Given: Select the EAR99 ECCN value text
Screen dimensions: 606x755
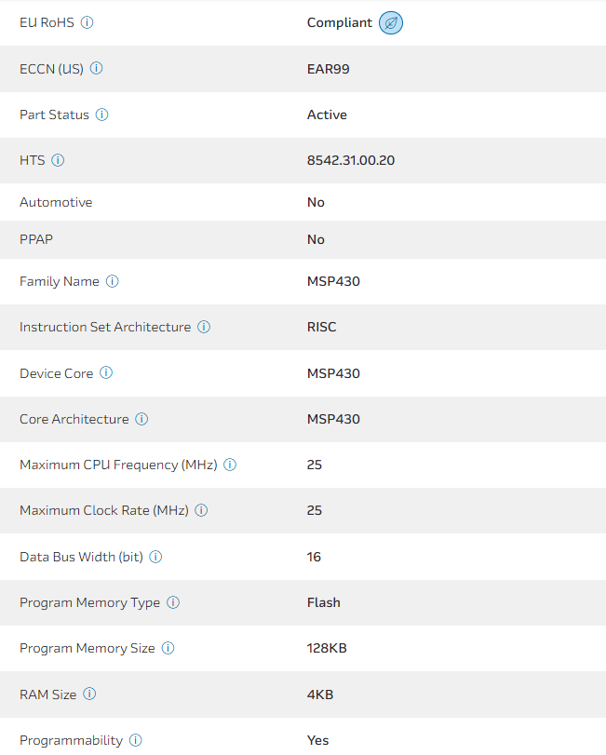Looking at the screenshot, I should tap(329, 68).
